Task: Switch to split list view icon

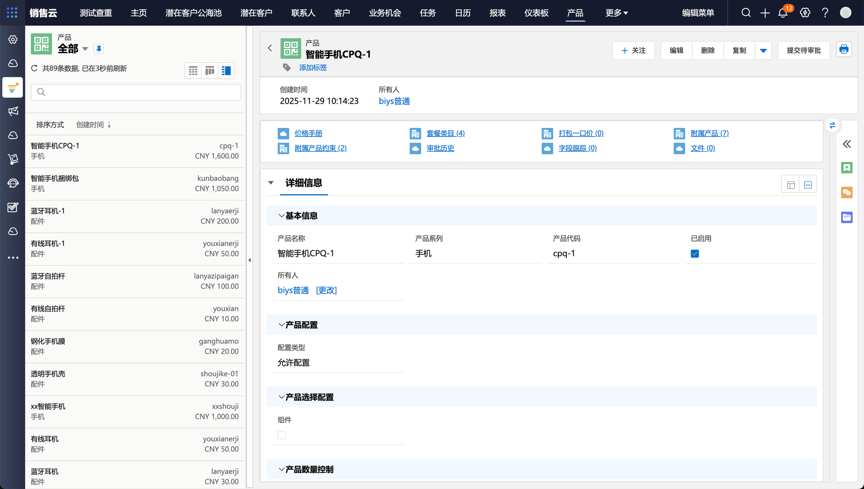Action: pyautogui.click(x=226, y=70)
